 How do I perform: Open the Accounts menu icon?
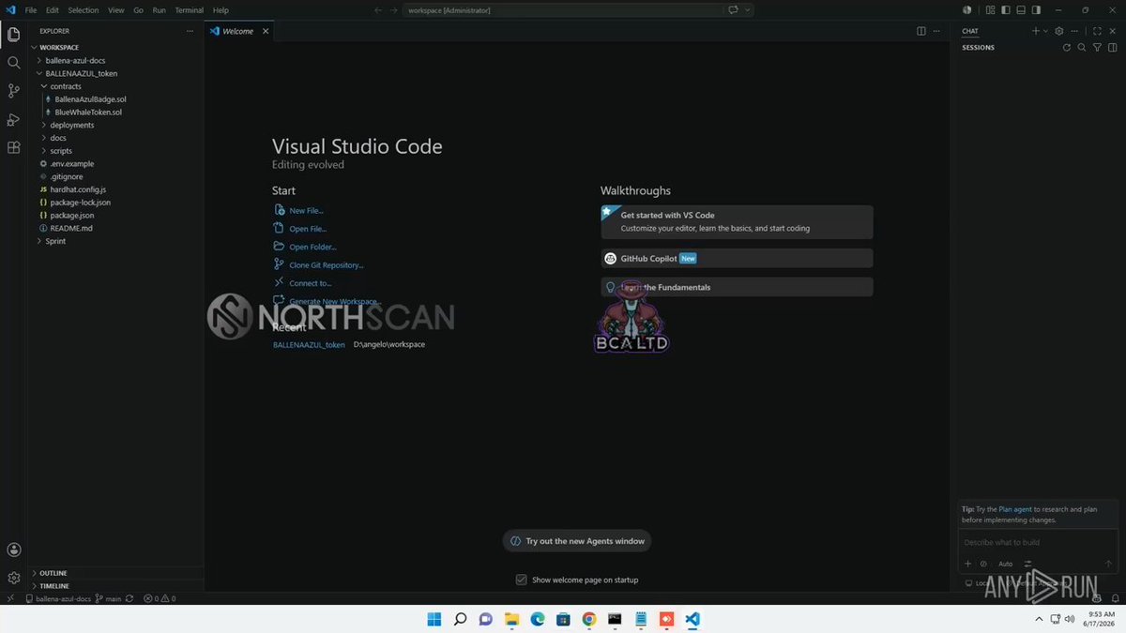(13, 550)
